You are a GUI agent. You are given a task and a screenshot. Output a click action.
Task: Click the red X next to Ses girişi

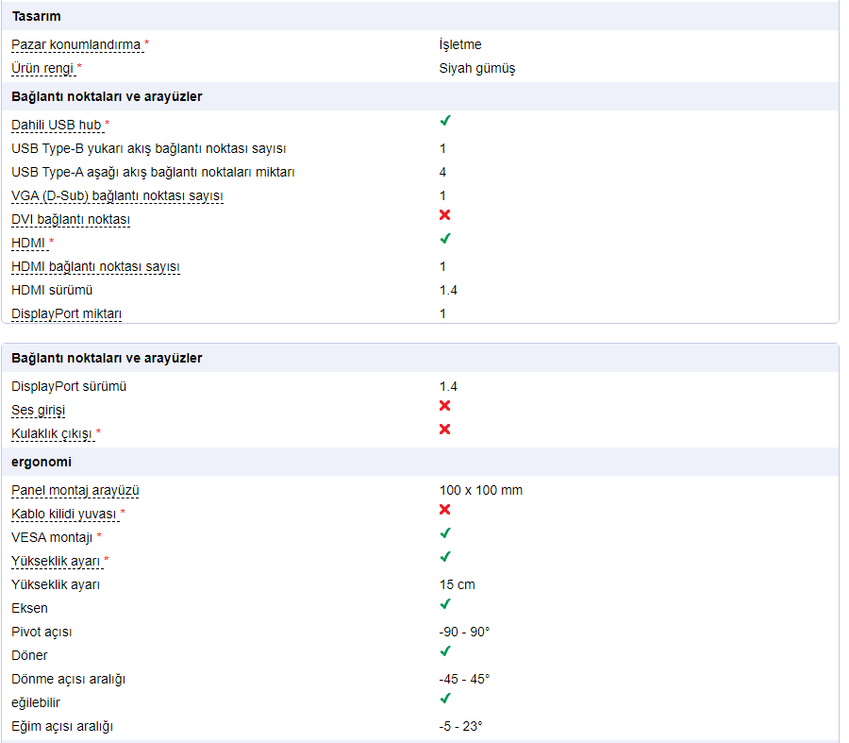pos(445,407)
